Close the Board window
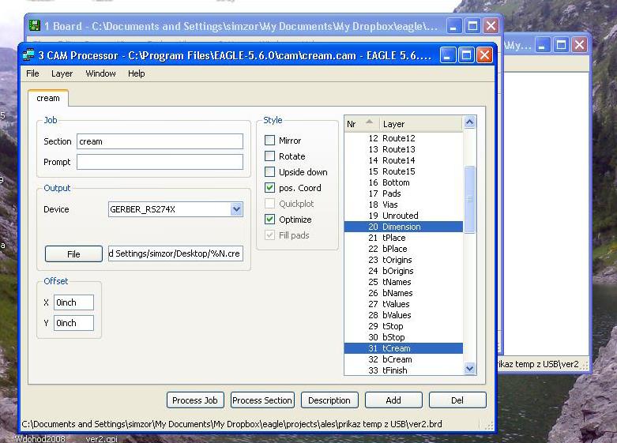This screenshot has width=617, height=443. pos(491,26)
